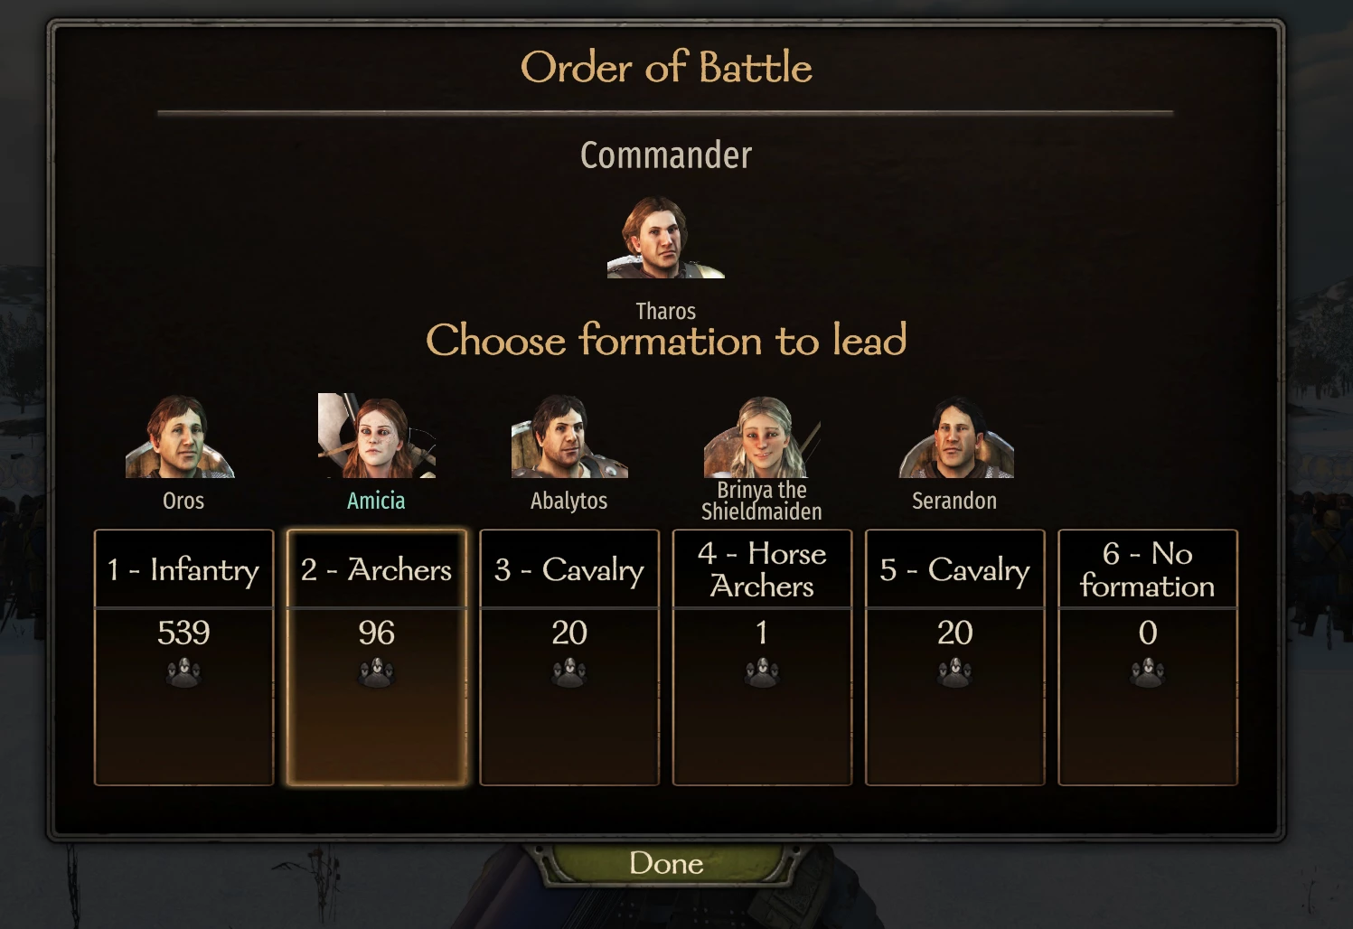The image size is (1353, 929).
Task: Click troop icon under Archers count 96
Action: point(376,672)
